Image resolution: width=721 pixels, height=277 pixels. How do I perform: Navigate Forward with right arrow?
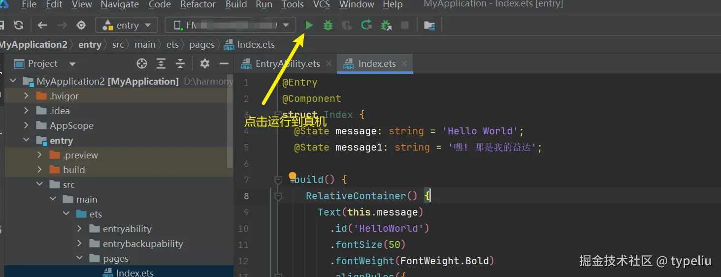[x=62, y=25]
